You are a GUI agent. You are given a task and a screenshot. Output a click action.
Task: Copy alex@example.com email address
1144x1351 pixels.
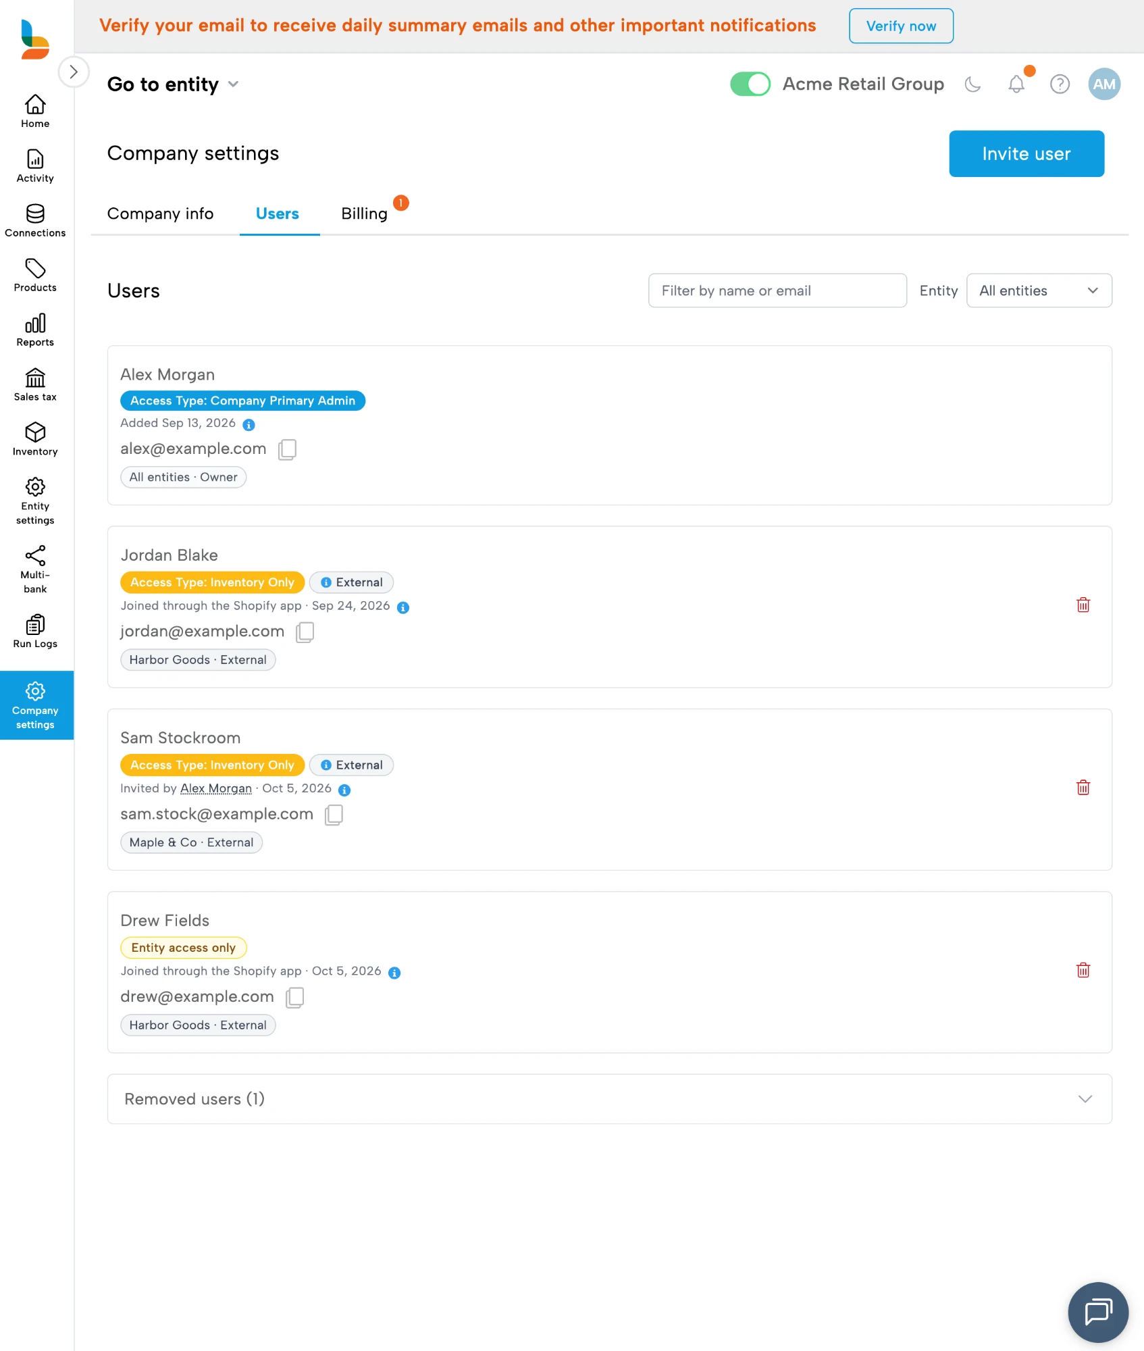pyautogui.click(x=288, y=449)
